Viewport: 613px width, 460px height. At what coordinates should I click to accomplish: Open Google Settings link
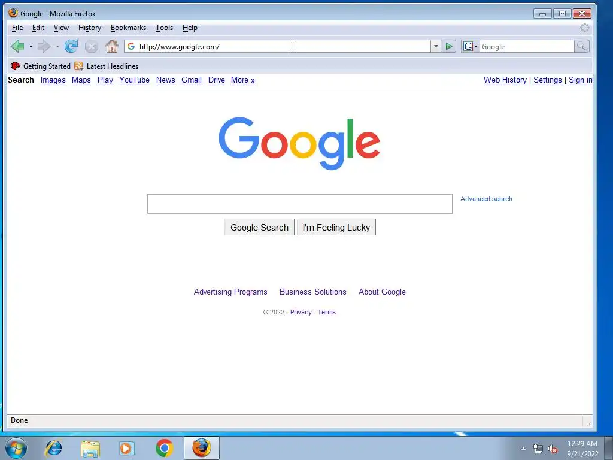(547, 80)
